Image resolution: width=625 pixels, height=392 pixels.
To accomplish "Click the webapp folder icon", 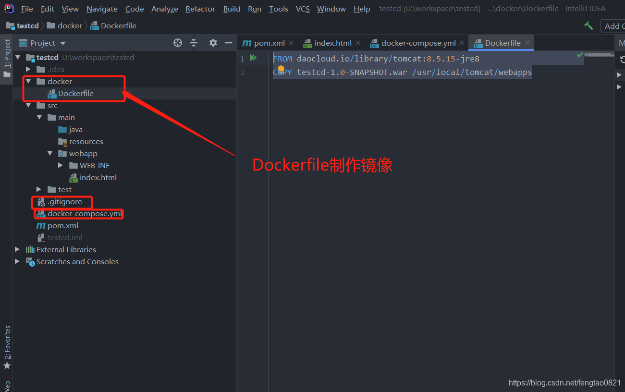I will (62, 153).
